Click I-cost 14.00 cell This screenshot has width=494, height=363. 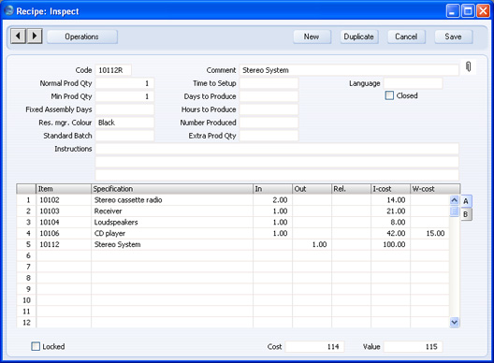pos(390,200)
